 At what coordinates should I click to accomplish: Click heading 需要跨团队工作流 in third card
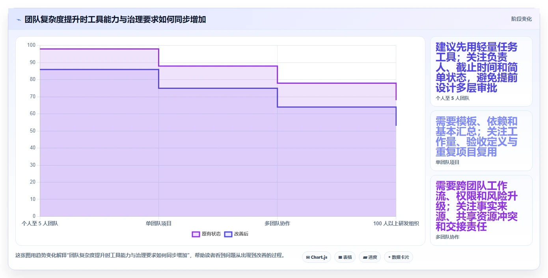coord(477,206)
